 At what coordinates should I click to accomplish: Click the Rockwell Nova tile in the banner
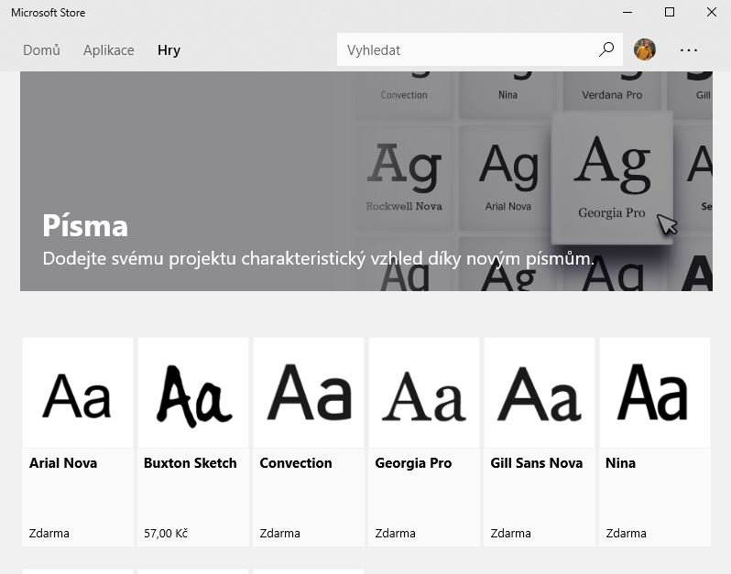404,179
